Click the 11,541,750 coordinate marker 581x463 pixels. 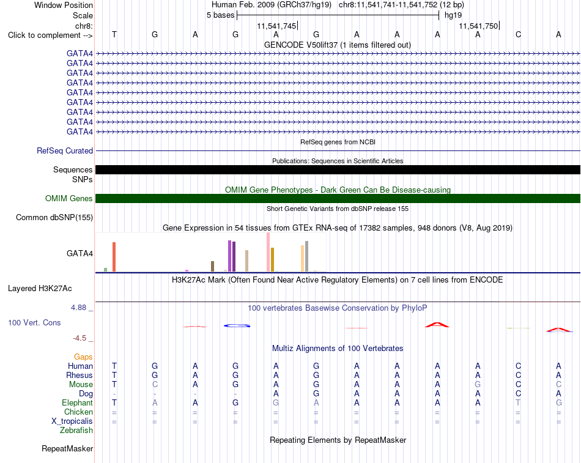pyautogui.click(x=479, y=26)
